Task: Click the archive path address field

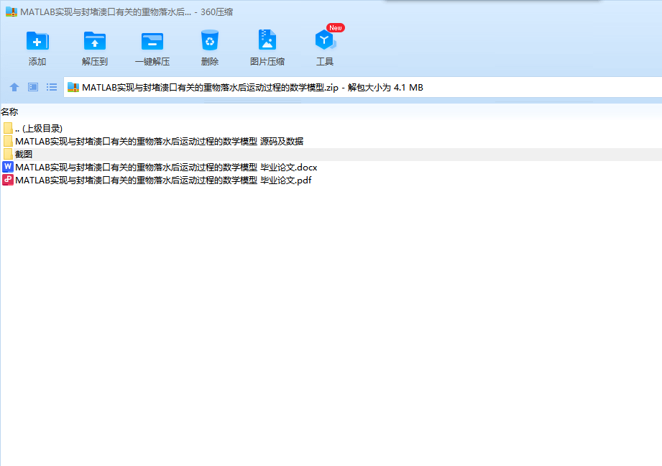Action: 363,88
